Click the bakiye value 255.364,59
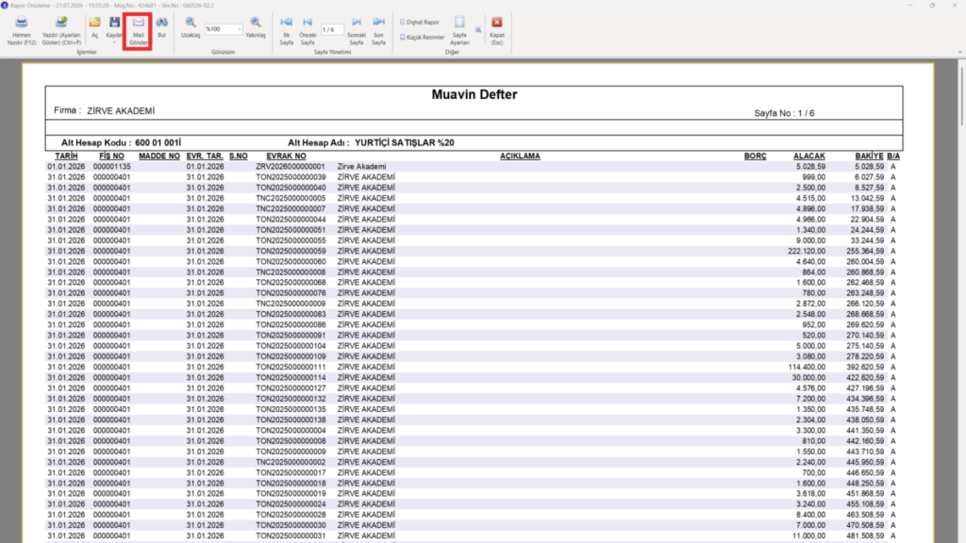Viewport: 966px width, 543px height. tap(865, 251)
